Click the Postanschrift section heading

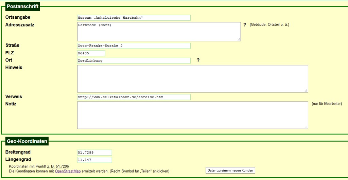[x=23, y=6]
